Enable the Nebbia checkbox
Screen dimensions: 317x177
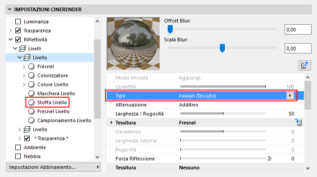point(18,156)
